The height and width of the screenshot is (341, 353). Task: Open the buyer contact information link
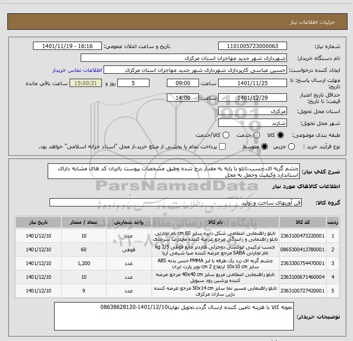77,70
